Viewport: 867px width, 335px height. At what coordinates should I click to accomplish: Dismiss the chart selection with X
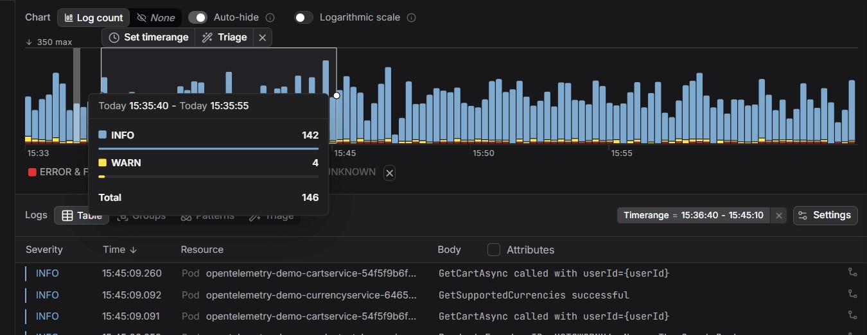[262, 38]
